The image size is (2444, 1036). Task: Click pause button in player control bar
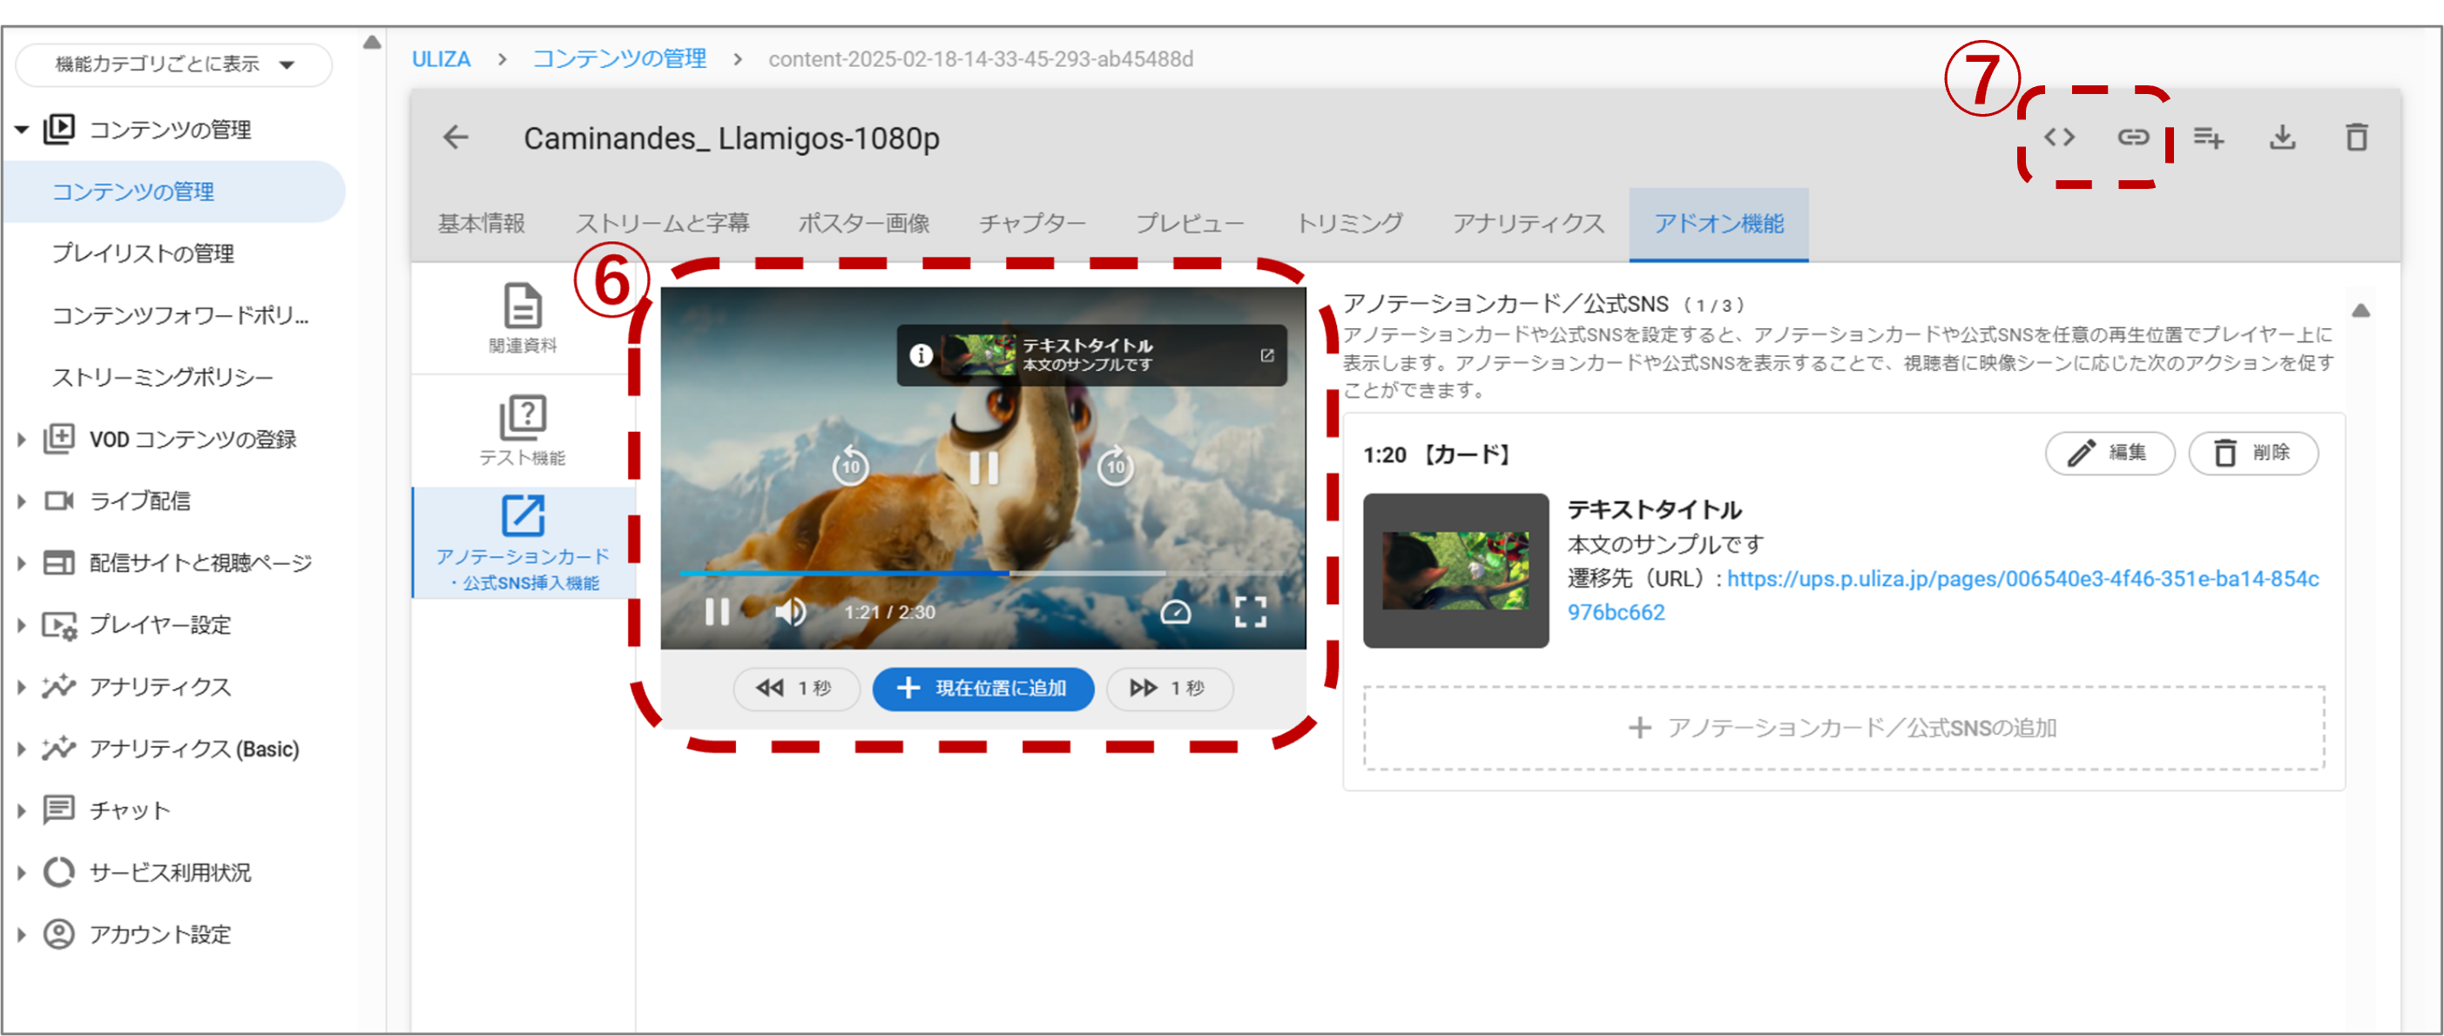tap(718, 612)
